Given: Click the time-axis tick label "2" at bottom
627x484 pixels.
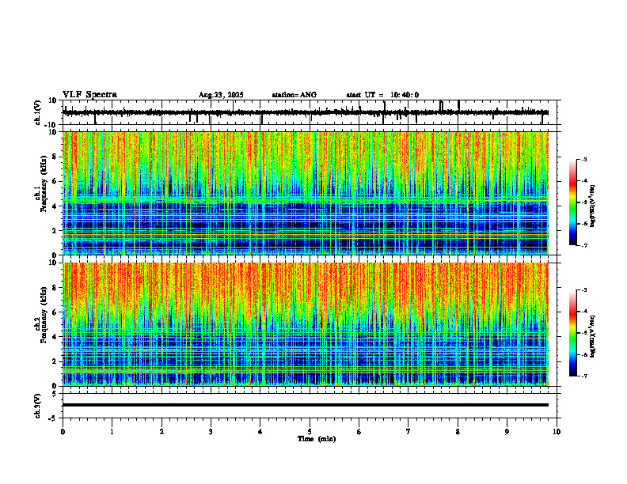Looking at the screenshot, I should coord(161,432).
